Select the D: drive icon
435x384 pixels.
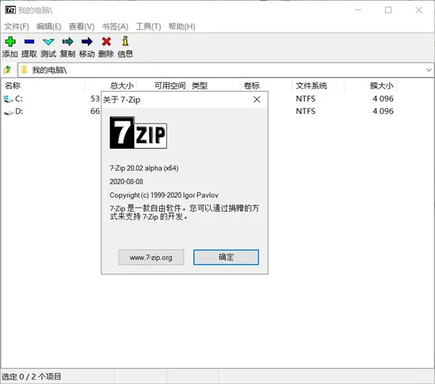[9, 113]
